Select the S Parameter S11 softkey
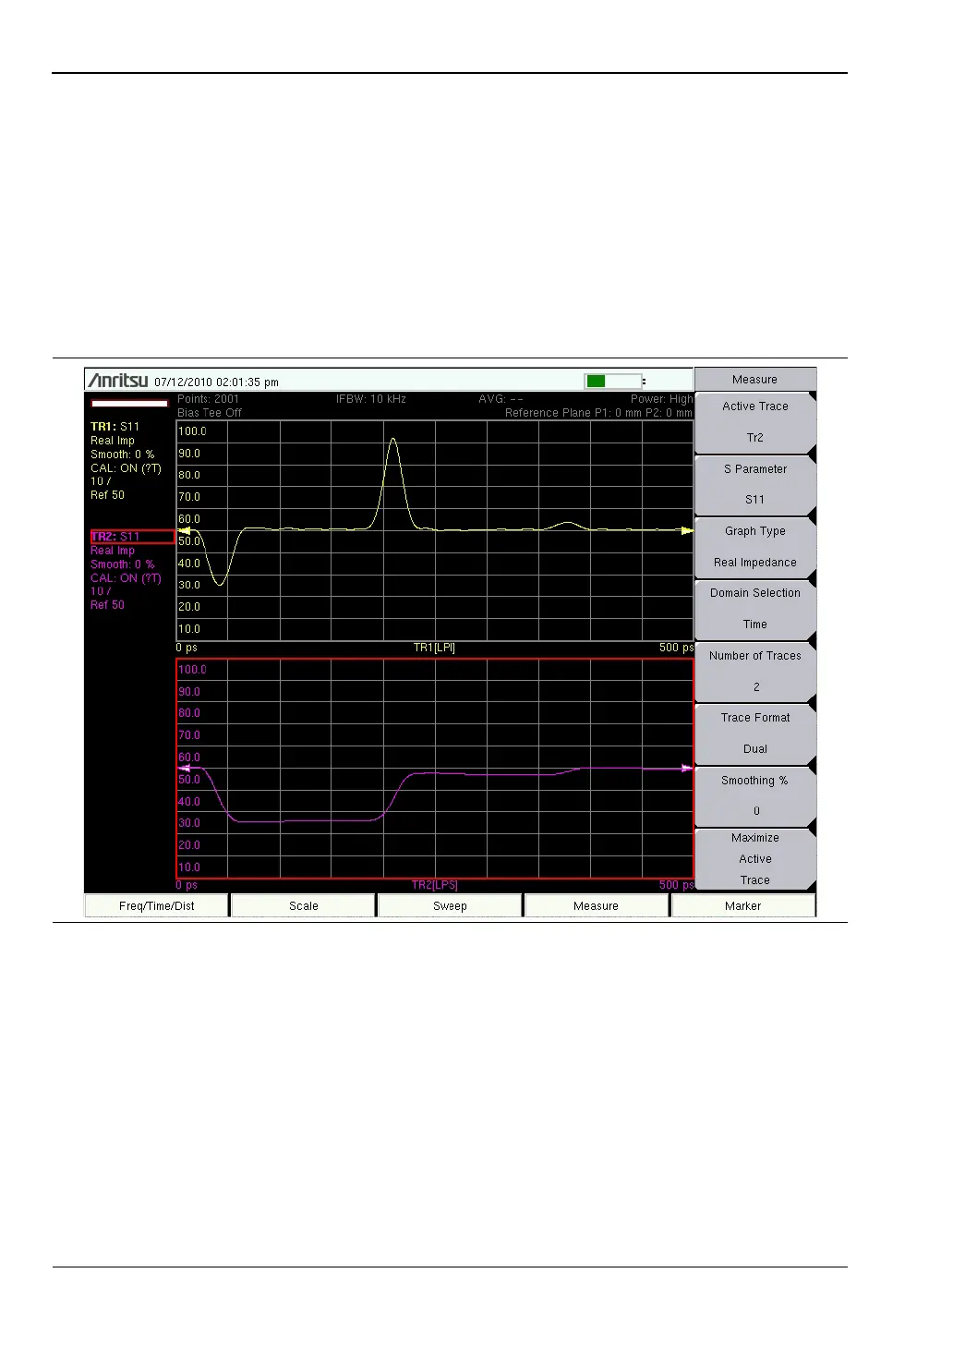Screen dimensions: 953x1346 pos(755,484)
